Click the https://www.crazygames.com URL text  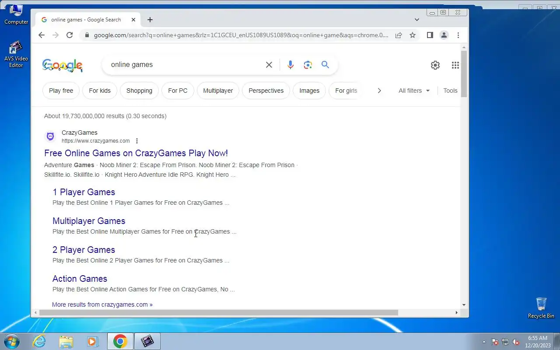[95, 141]
